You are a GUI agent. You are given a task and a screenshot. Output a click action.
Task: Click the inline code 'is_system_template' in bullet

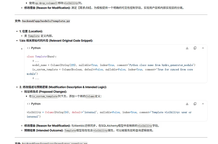pos(45,96)
